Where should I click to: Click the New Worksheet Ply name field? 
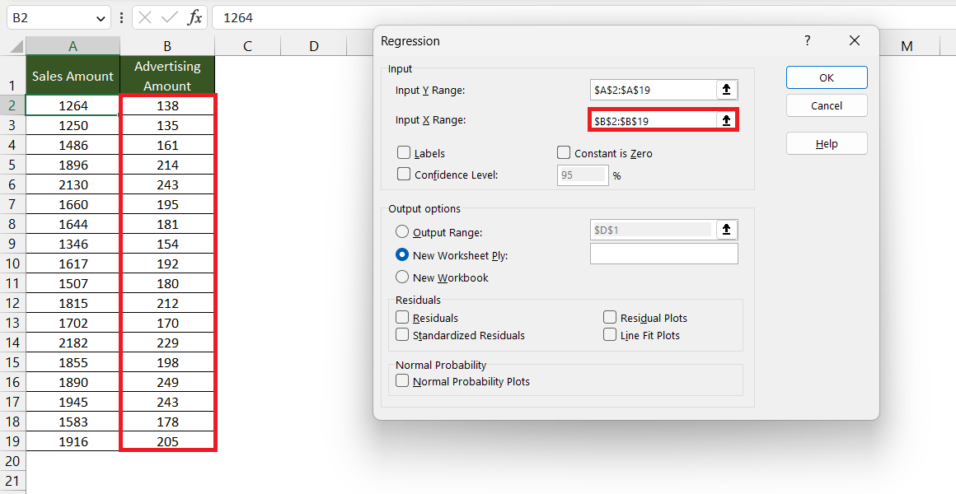tap(664, 254)
